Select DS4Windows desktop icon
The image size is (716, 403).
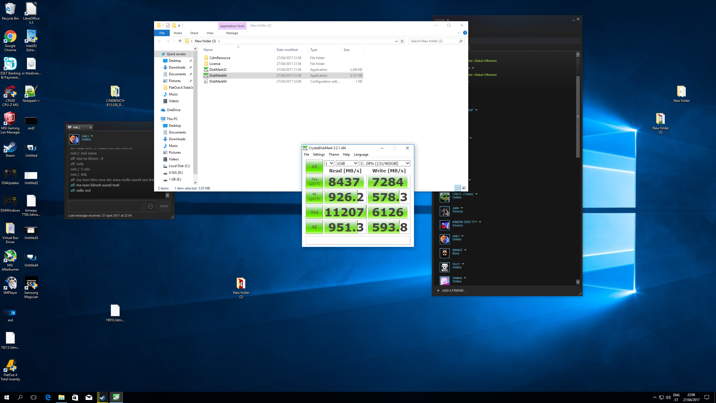[10, 203]
